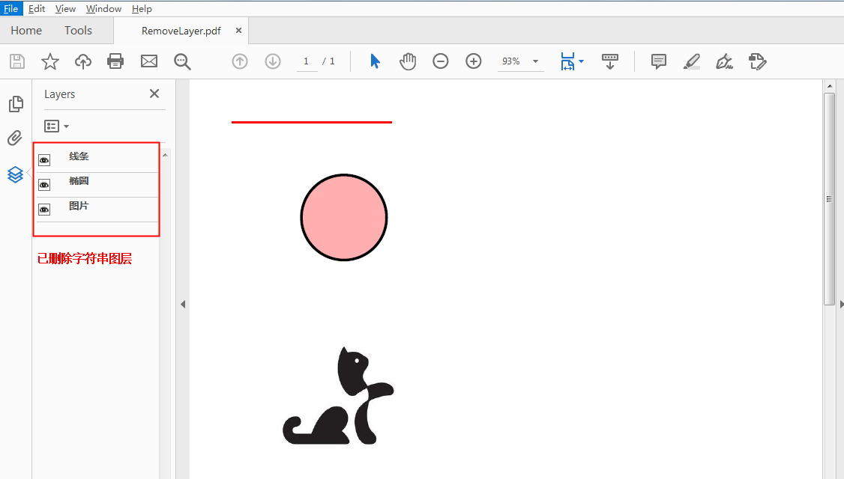This screenshot has height=479, width=844.
Task: Add the file to favorites with the star
Action: tap(50, 61)
